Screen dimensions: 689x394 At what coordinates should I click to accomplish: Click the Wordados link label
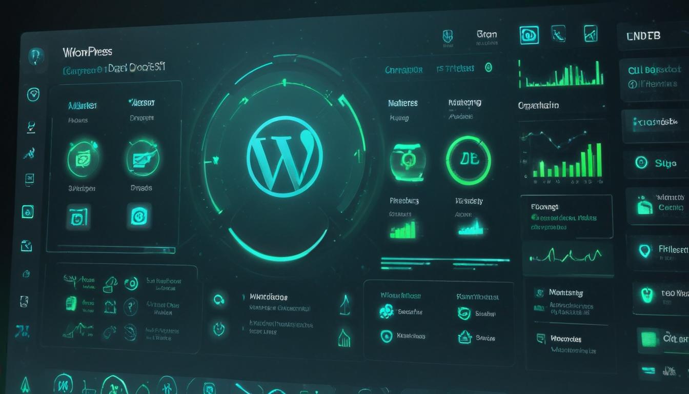pyautogui.click(x=269, y=297)
